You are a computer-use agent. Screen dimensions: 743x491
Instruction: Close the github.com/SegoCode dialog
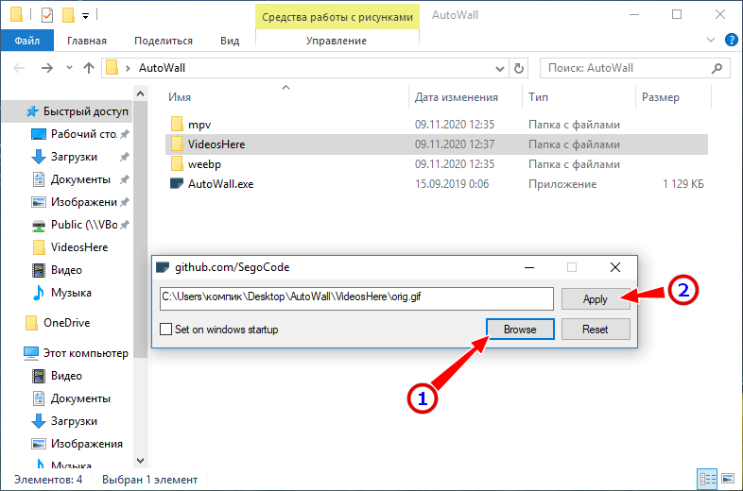(x=615, y=267)
